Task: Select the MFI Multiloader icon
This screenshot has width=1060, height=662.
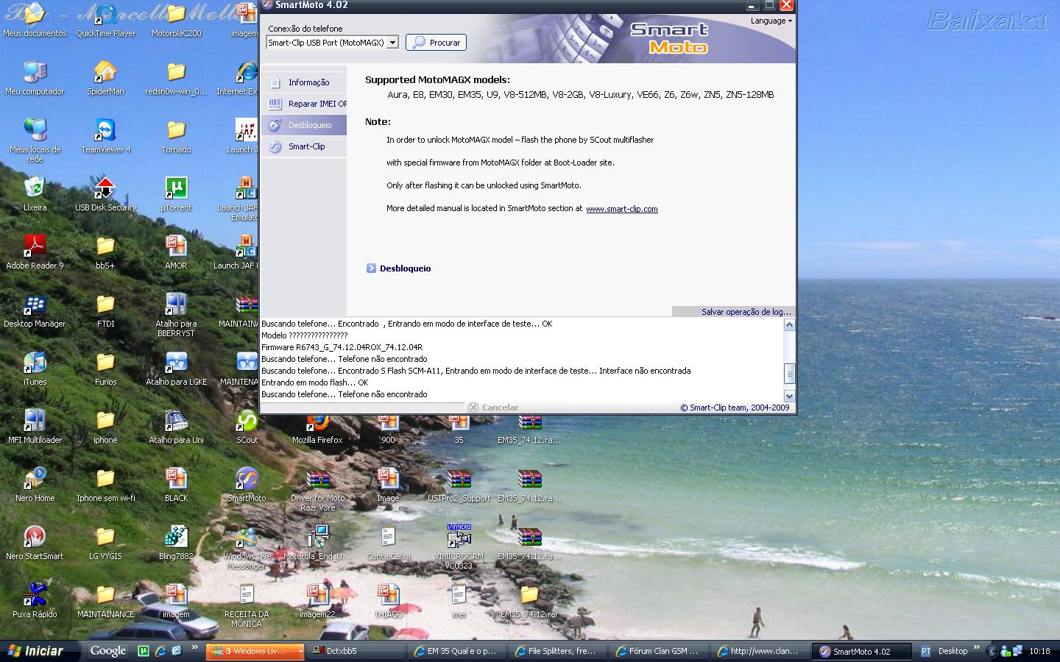Action: (x=35, y=427)
